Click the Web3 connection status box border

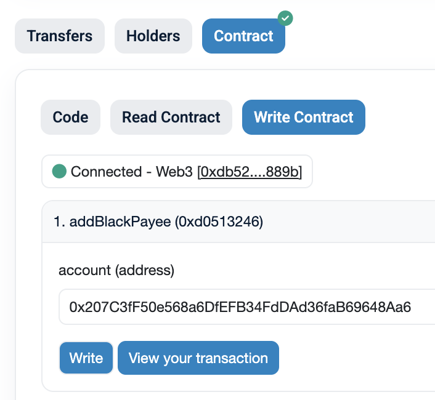(177, 172)
